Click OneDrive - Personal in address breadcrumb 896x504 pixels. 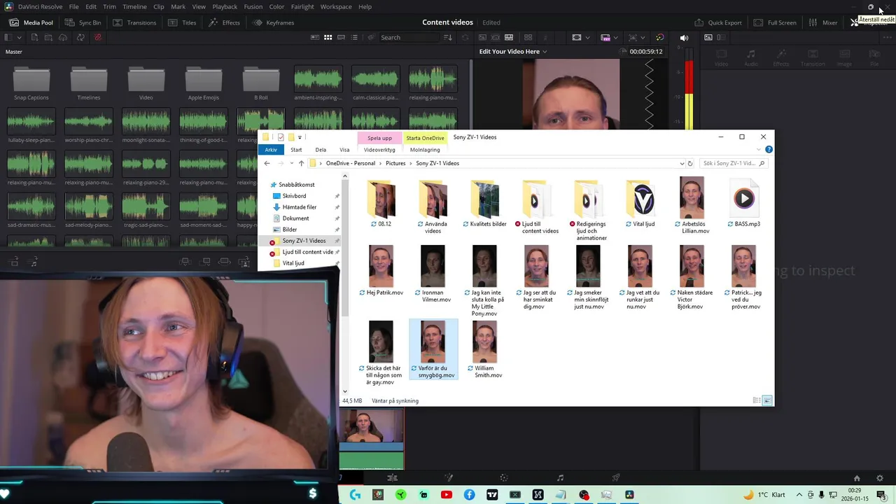pyautogui.click(x=350, y=163)
